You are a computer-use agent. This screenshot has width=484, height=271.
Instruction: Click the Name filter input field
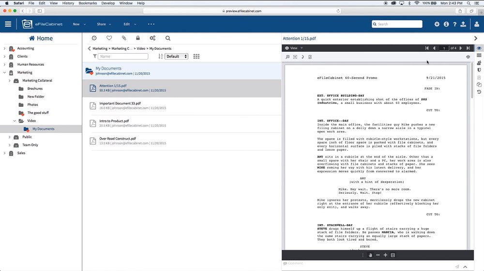point(123,57)
